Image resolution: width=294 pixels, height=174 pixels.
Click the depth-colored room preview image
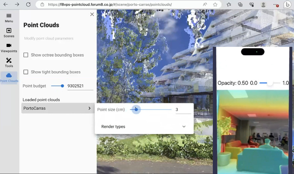(253, 132)
